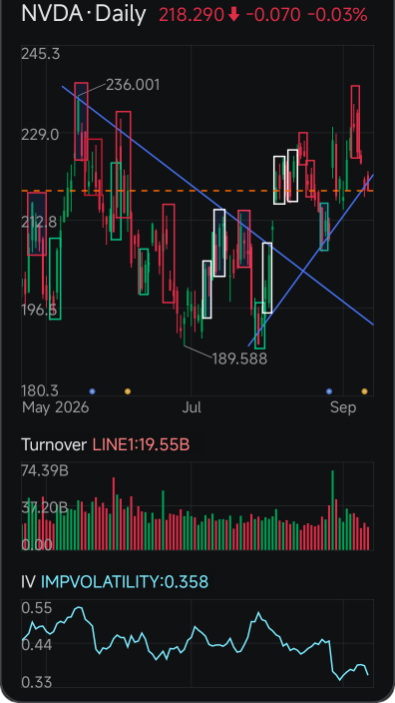Click the 0.00 turnover axis label
This screenshot has height=703, width=395.
[x=37, y=545]
